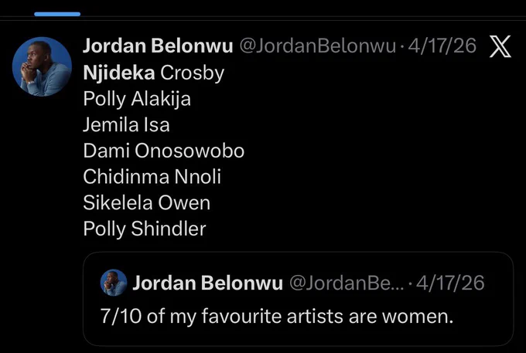Image resolution: width=526 pixels, height=353 pixels.
Task: Click the Polly Shindler line
Action: pyautogui.click(x=144, y=229)
